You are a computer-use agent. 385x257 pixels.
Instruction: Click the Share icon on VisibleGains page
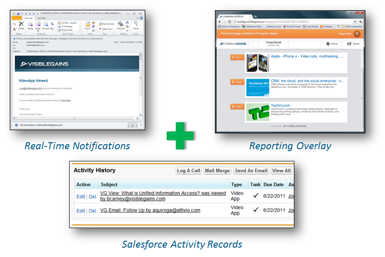[x=349, y=44]
